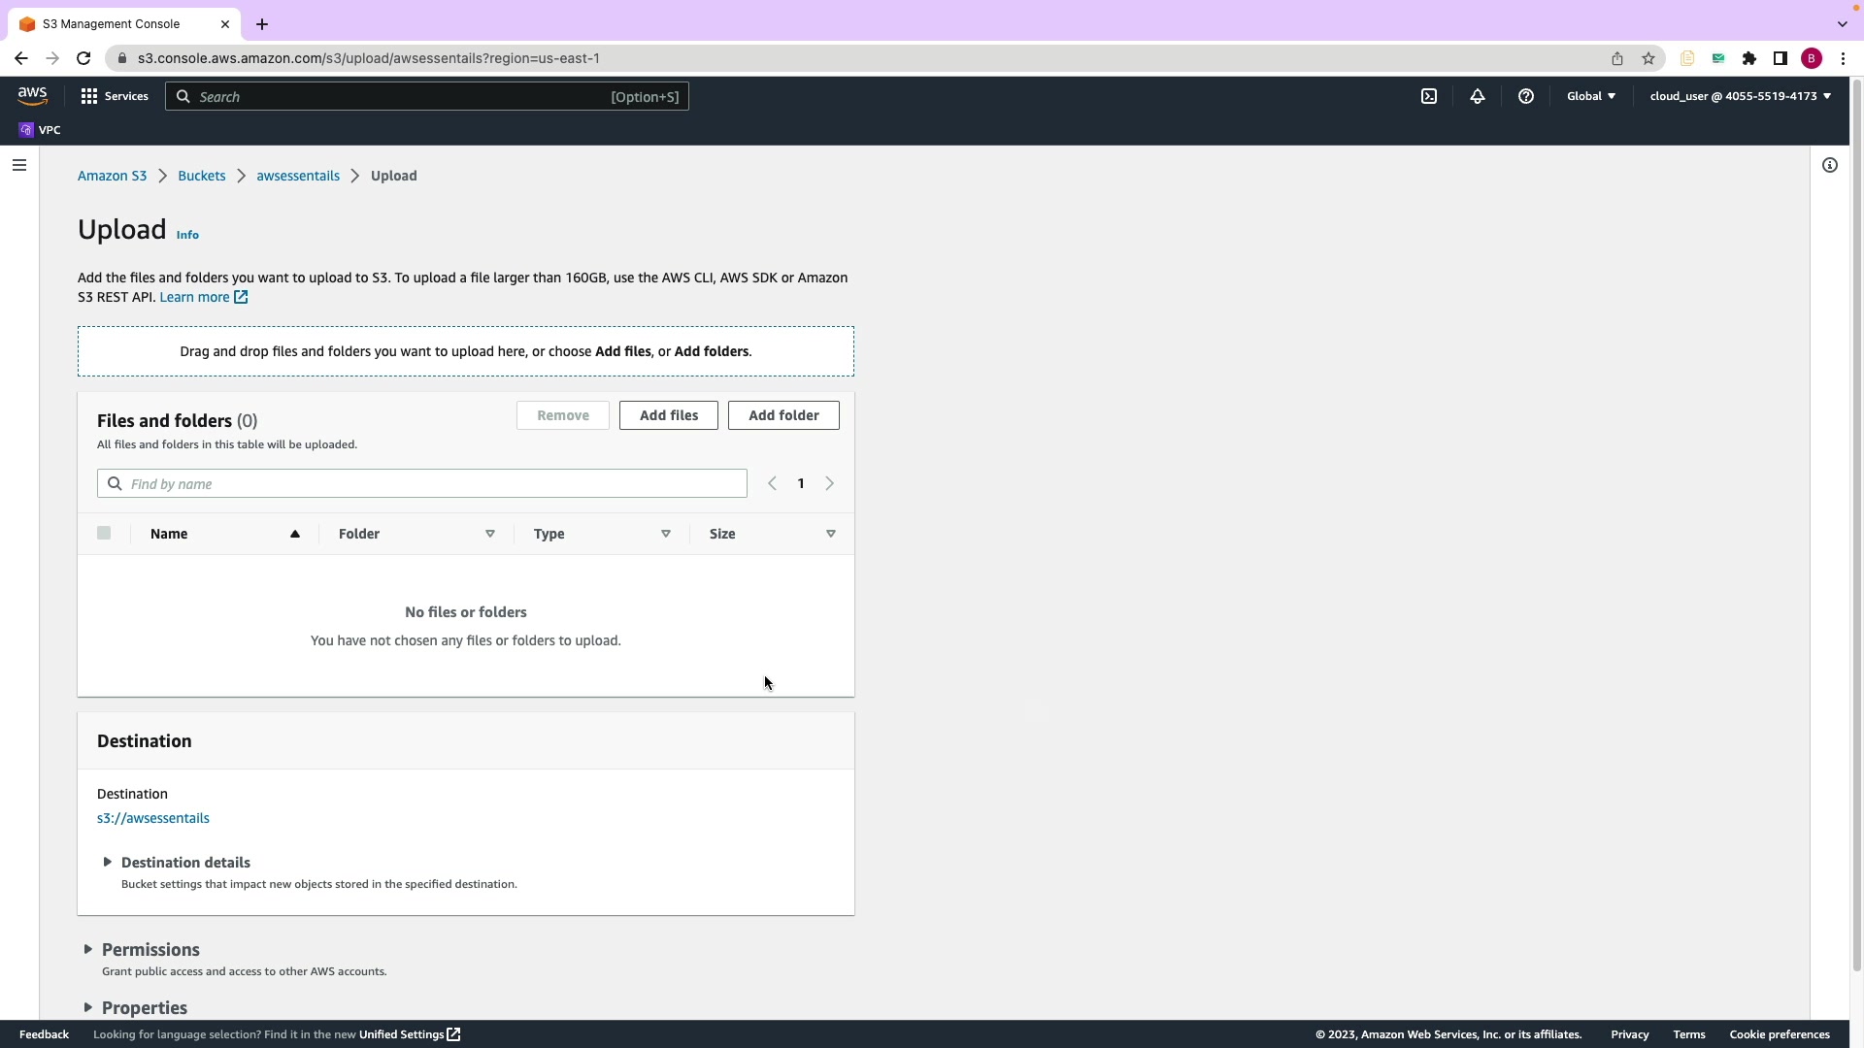
Task: Sort by the Size column arrow
Action: point(830,534)
